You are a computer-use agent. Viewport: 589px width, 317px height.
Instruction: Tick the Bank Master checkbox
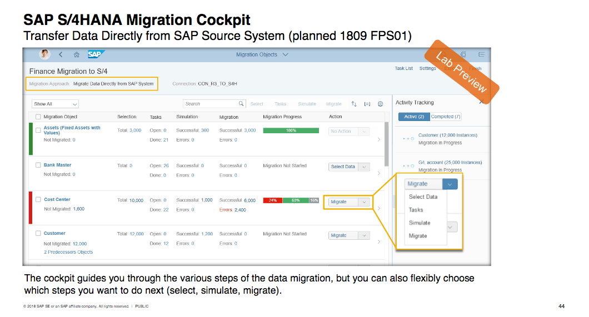pos(38,165)
